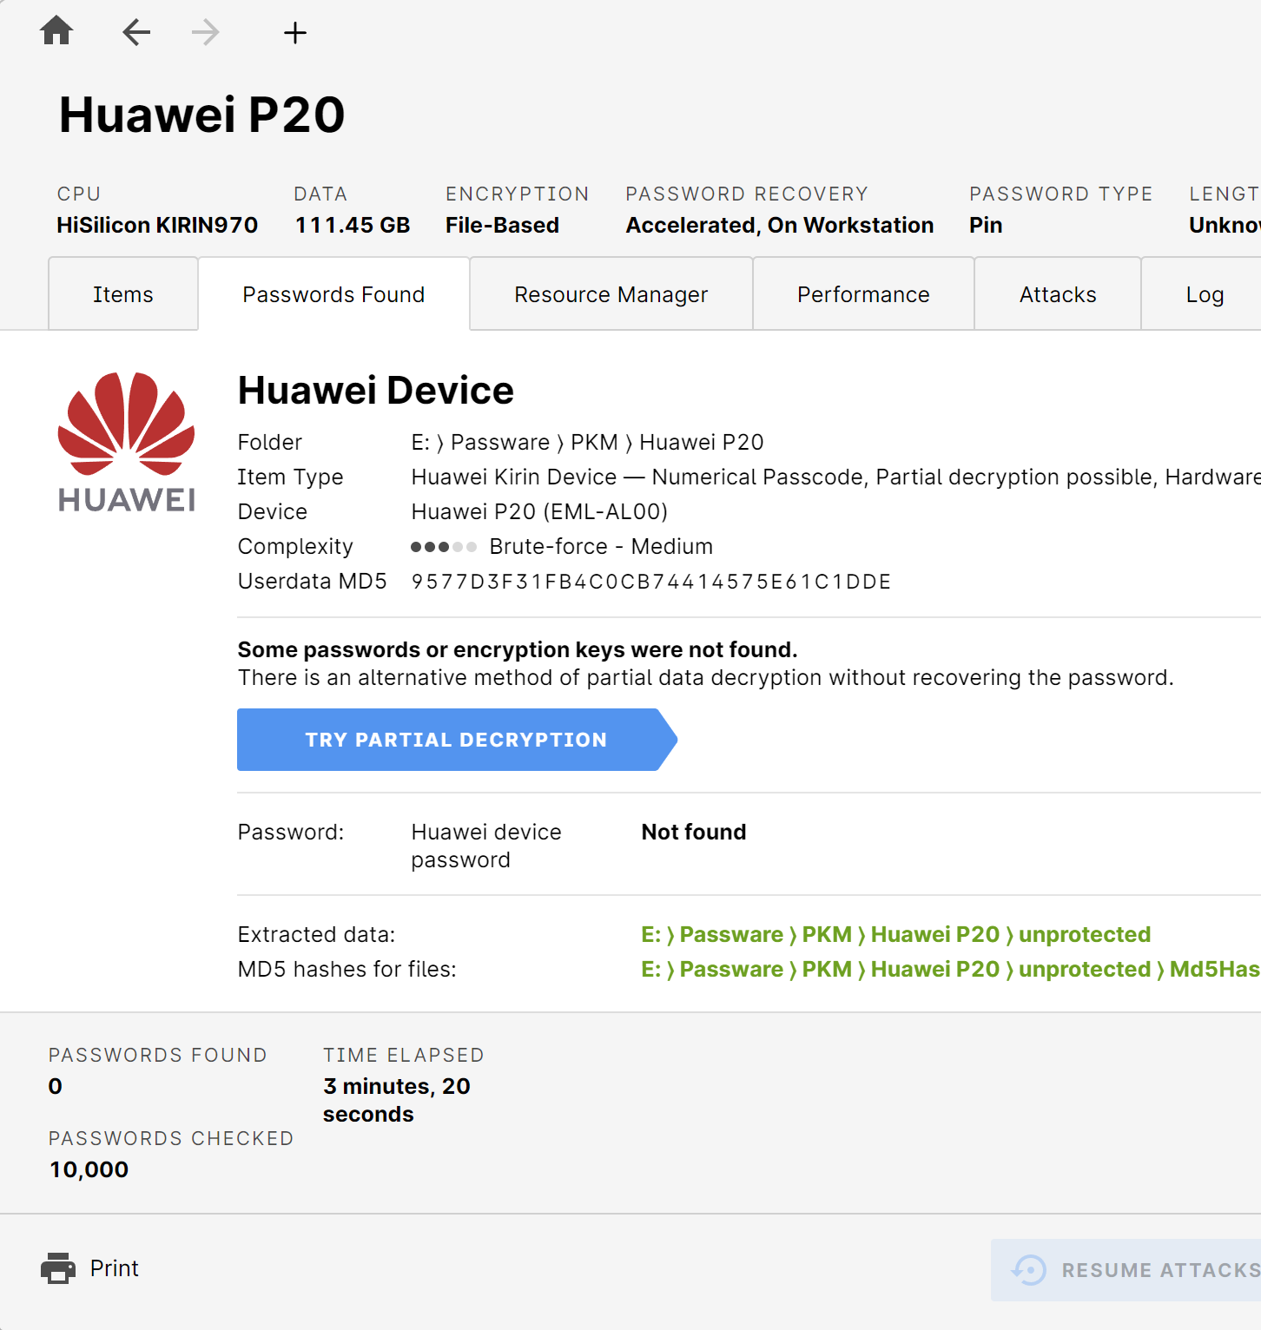Click the 'Not found' password status
The height and width of the screenshot is (1330, 1261).
(694, 832)
